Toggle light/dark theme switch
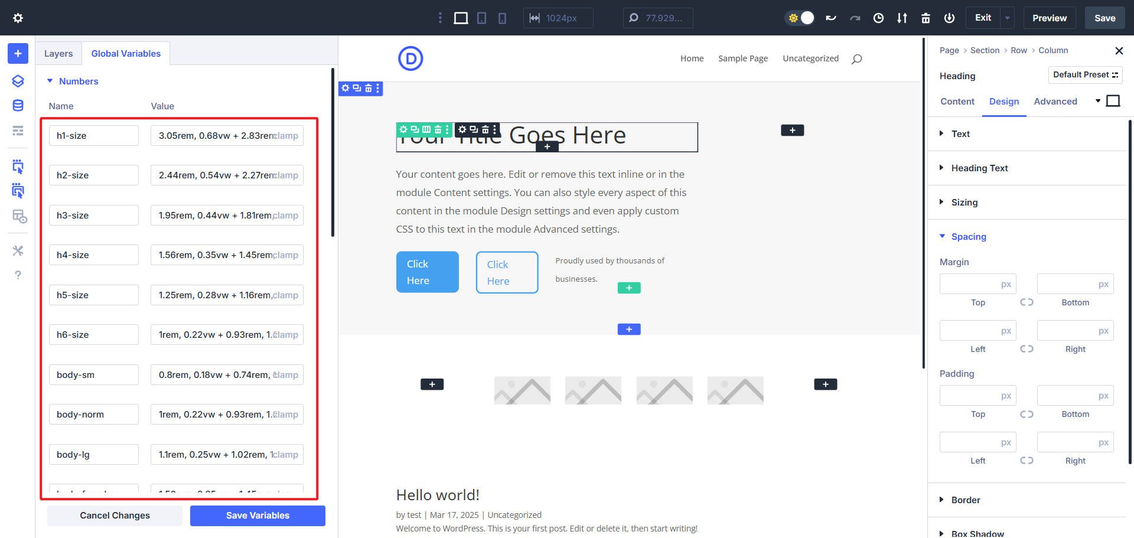Image resolution: width=1134 pixels, height=538 pixels. point(800,18)
